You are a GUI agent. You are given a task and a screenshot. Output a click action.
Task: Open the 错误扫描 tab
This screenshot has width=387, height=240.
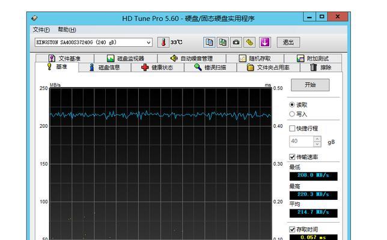[x=210, y=67]
